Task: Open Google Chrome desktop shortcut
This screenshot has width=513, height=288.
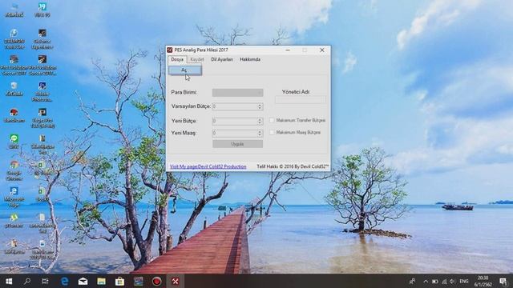Action: 14,170
